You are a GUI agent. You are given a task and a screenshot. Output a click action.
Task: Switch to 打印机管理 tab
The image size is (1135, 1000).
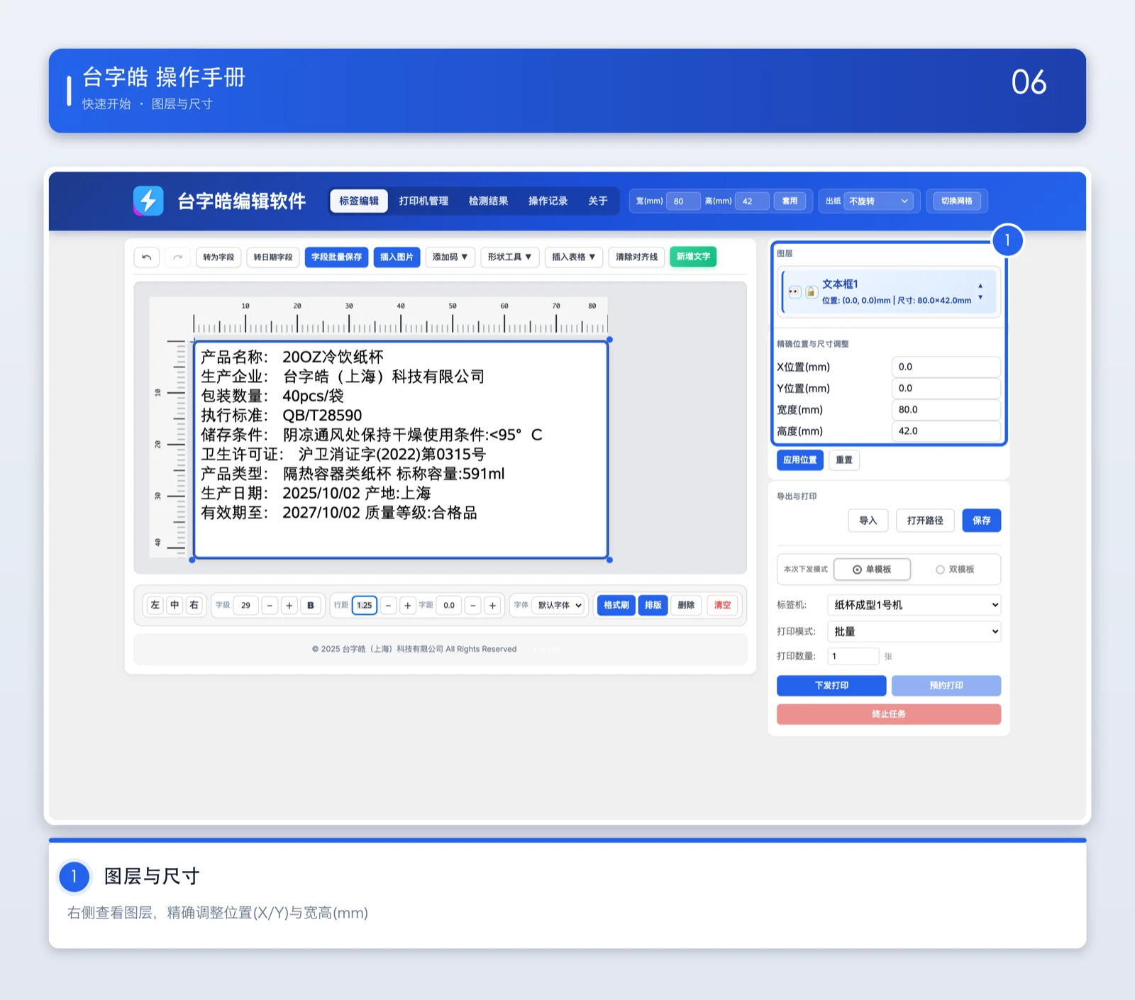point(423,201)
